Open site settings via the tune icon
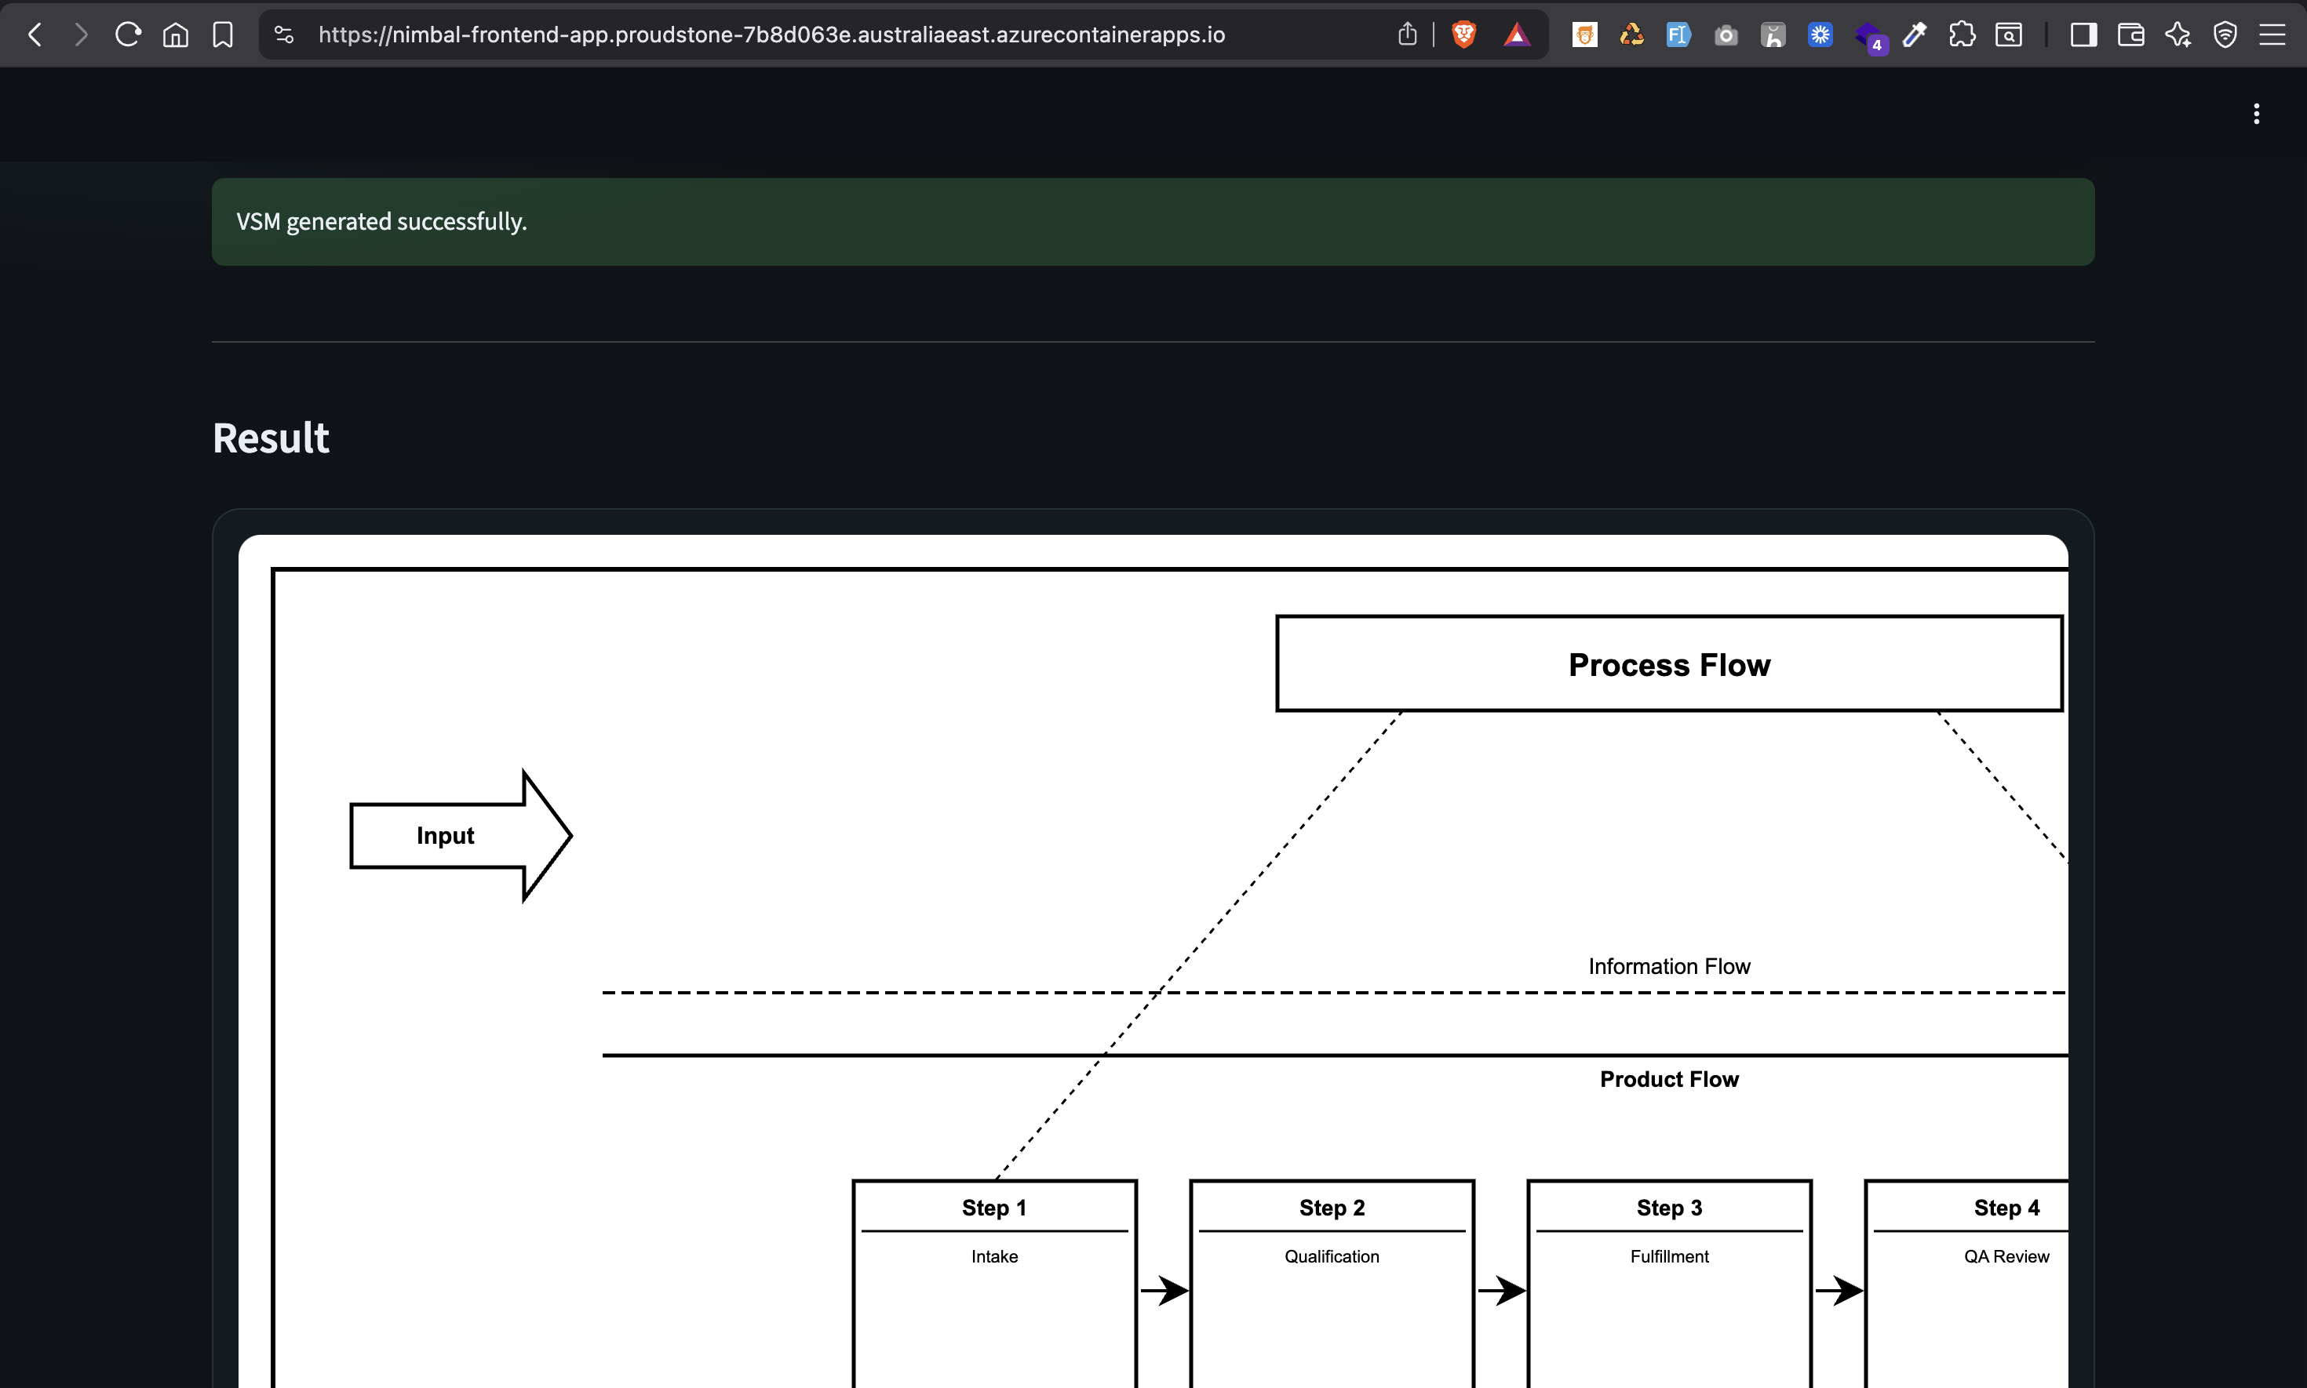The width and height of the screenshot is (2307, 1388). pos(283,34)
